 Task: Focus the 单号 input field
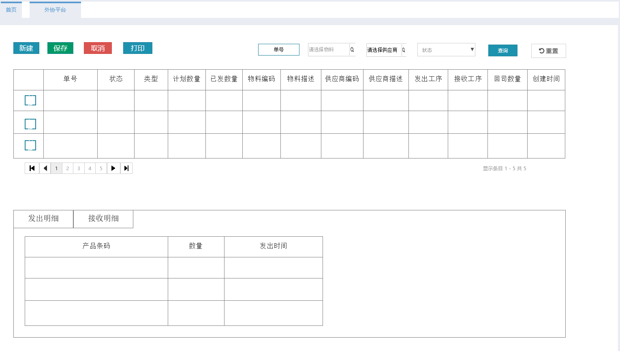coord(279,49)
